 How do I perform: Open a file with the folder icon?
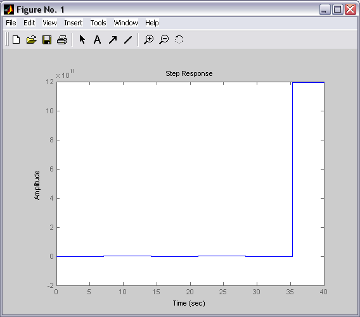(x=32, y=40)
